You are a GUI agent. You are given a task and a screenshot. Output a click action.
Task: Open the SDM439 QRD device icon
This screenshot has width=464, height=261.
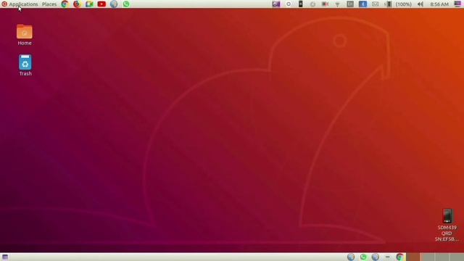447,225
